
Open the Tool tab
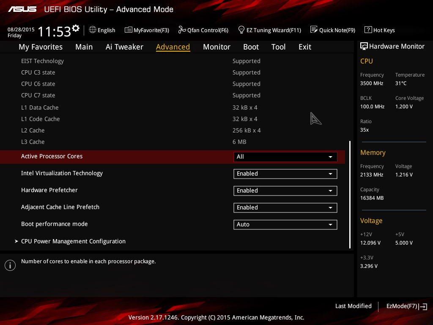pyautogui.click(x=278, y=47)
